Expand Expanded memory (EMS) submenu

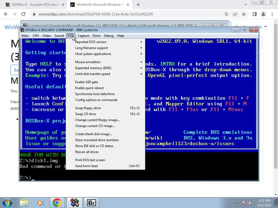106,68
